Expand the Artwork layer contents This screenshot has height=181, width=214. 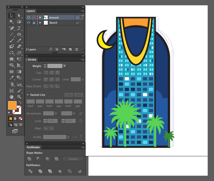40,17
